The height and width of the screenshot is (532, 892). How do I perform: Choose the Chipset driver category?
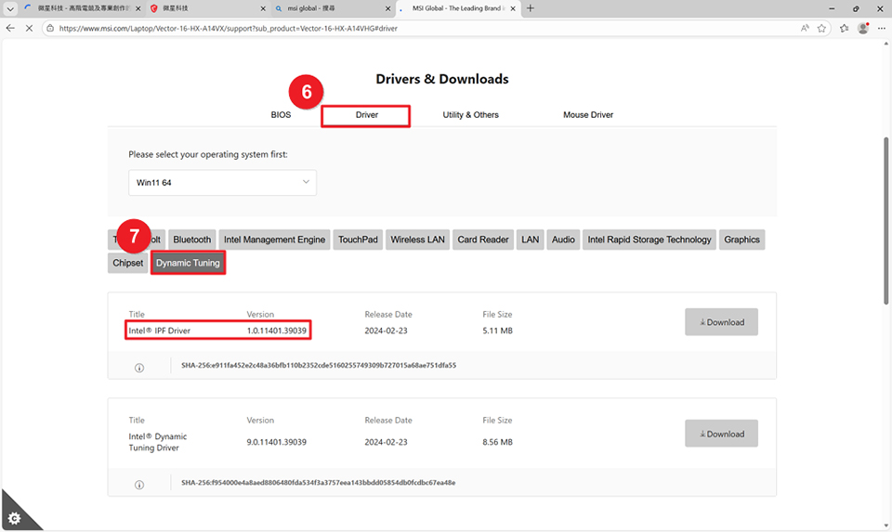point(128,263)
